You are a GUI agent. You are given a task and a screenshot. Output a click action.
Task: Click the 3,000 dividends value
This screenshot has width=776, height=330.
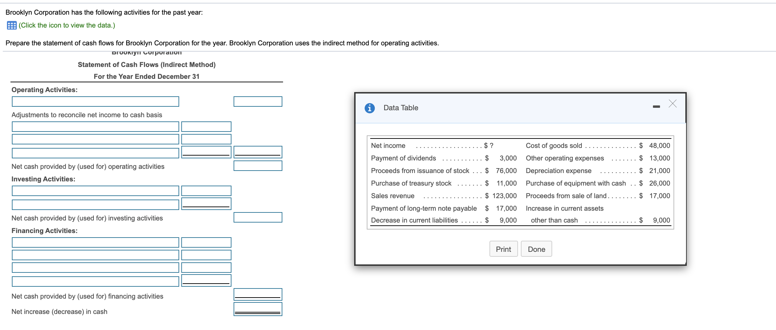click(x=508, y=158)
